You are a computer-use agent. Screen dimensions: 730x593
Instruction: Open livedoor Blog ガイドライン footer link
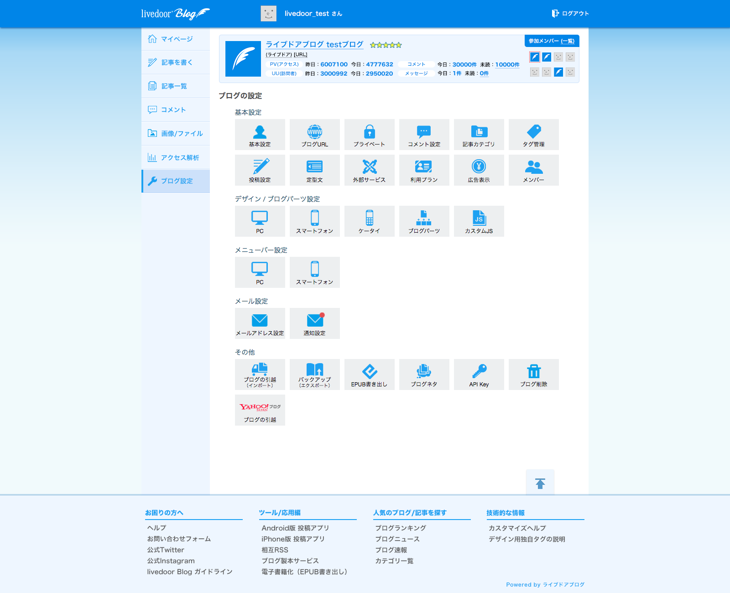pyautogui.click(x=190, y=572)
